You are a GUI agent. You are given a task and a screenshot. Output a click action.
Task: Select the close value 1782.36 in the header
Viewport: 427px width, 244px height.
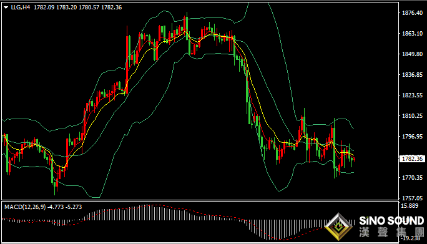111,7
